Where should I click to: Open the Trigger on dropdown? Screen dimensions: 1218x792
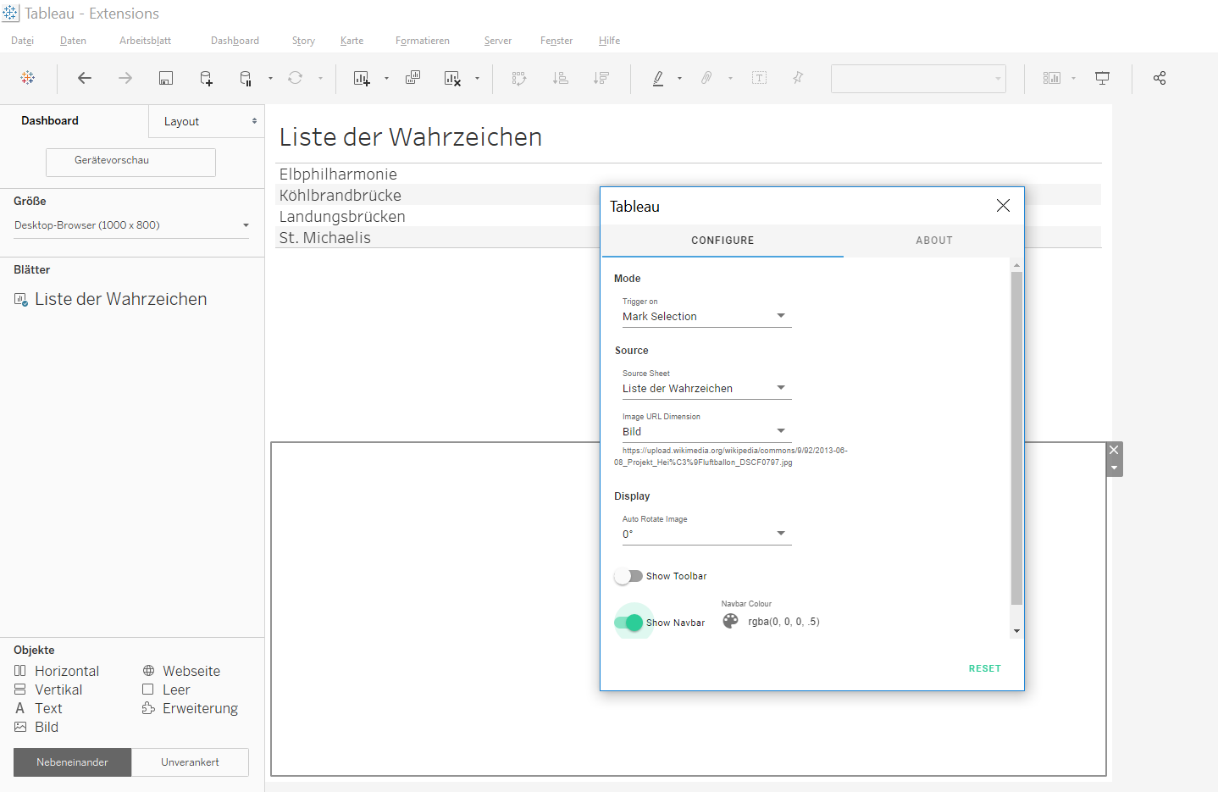pos(706,316)
